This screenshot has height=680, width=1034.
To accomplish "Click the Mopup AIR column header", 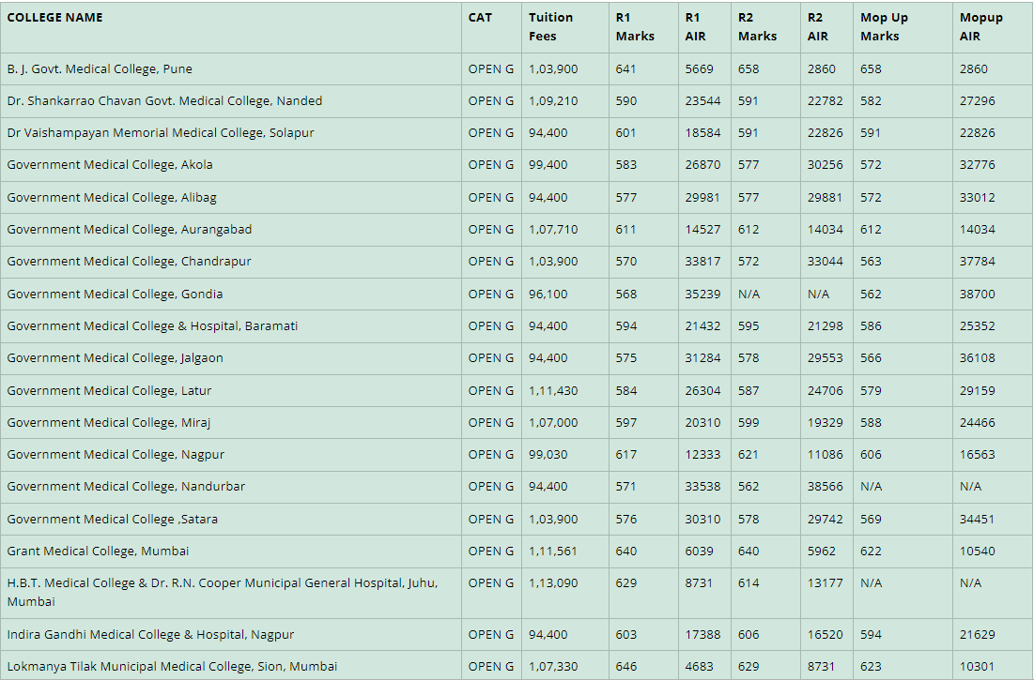I will [980, 26].
